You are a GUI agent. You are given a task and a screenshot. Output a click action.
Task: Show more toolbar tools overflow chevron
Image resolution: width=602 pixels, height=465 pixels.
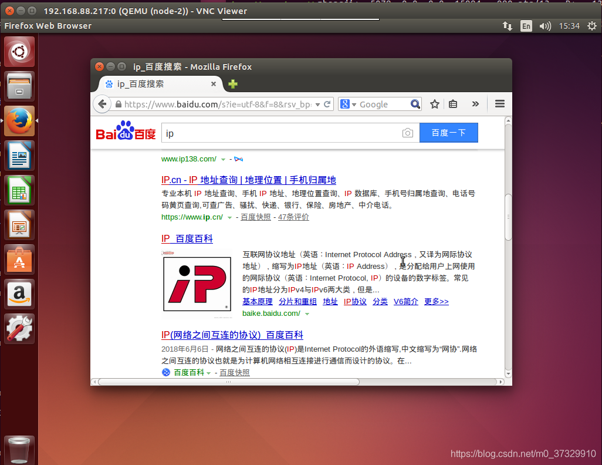click(475, 104)
